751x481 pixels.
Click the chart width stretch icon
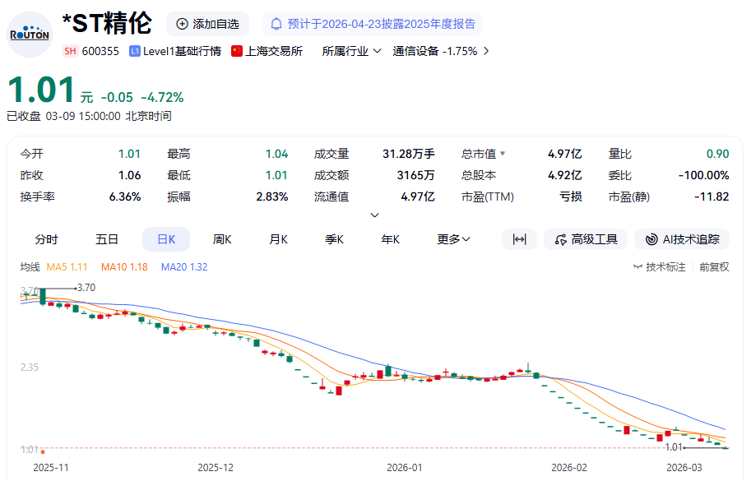[x=519, y=239]
